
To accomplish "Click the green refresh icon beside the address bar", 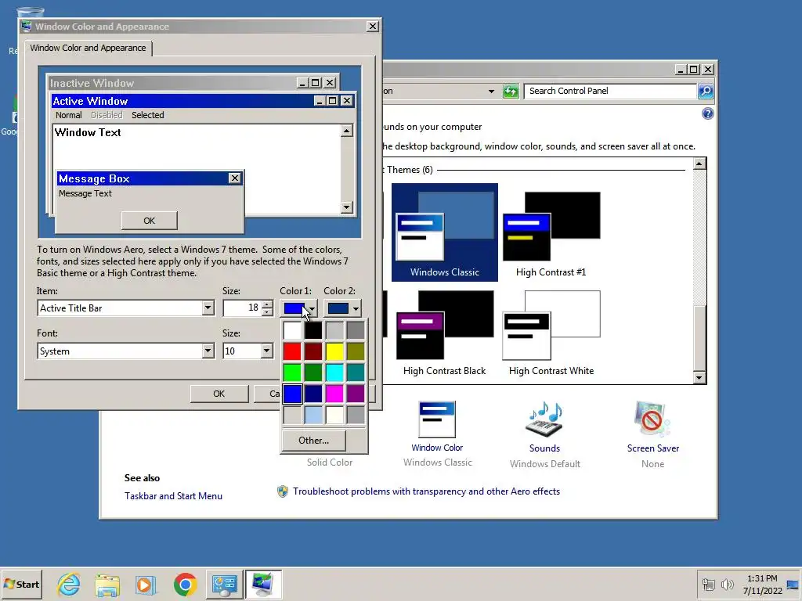I will coord(511,92).
